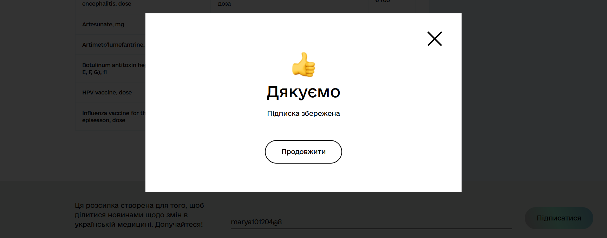The width and height of the screenshot is (607, 238).
Task: Click the thumbs-up emoji icon
Action: 303,65
